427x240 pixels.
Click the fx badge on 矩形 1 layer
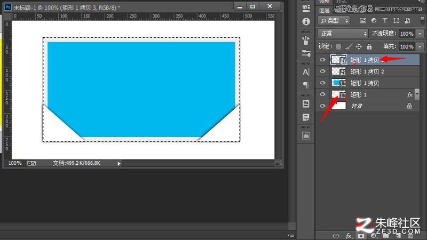coord(410,95)
